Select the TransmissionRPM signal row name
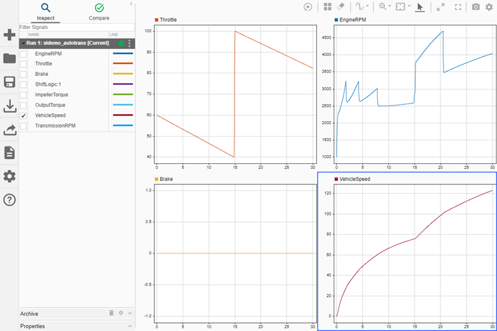 click(x=55, y=125)
